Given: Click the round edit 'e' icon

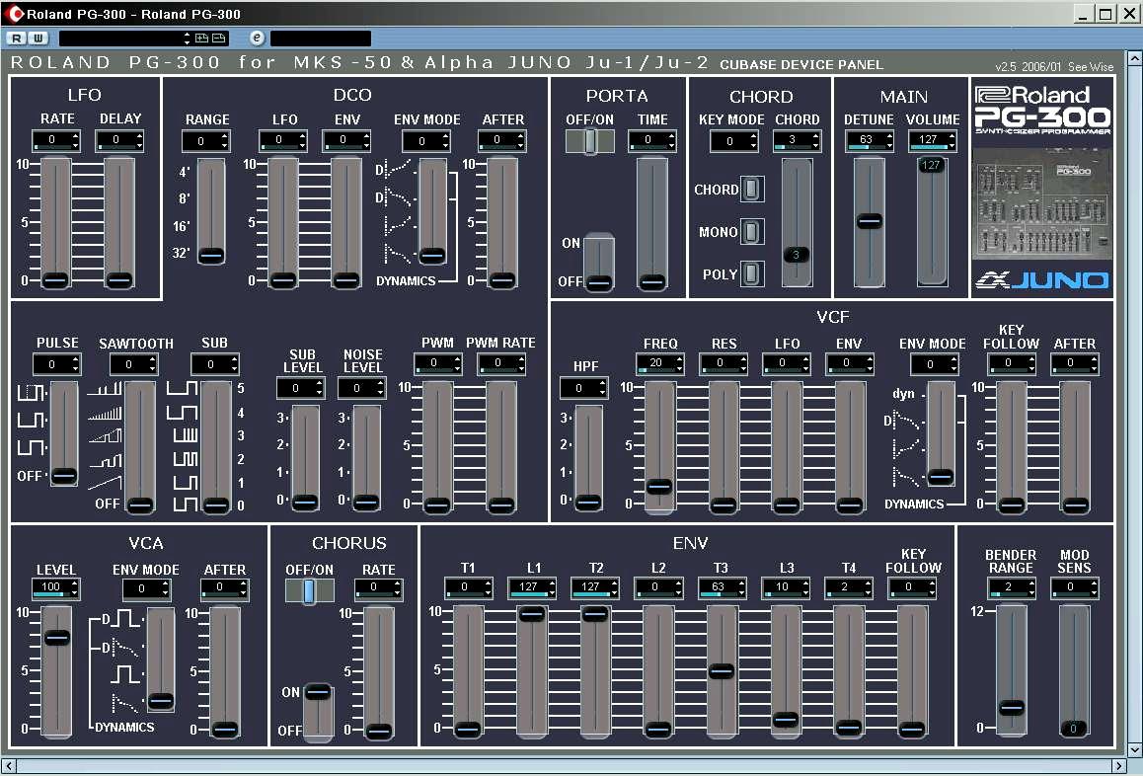Looking at the screenshot, I should pos(257,39).
